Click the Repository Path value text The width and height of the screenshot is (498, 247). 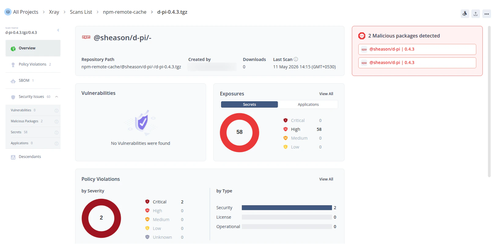tap(131, 67)
